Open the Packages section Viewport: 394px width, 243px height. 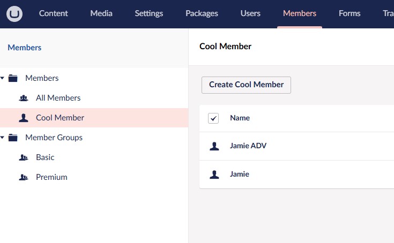click(202, 13)
